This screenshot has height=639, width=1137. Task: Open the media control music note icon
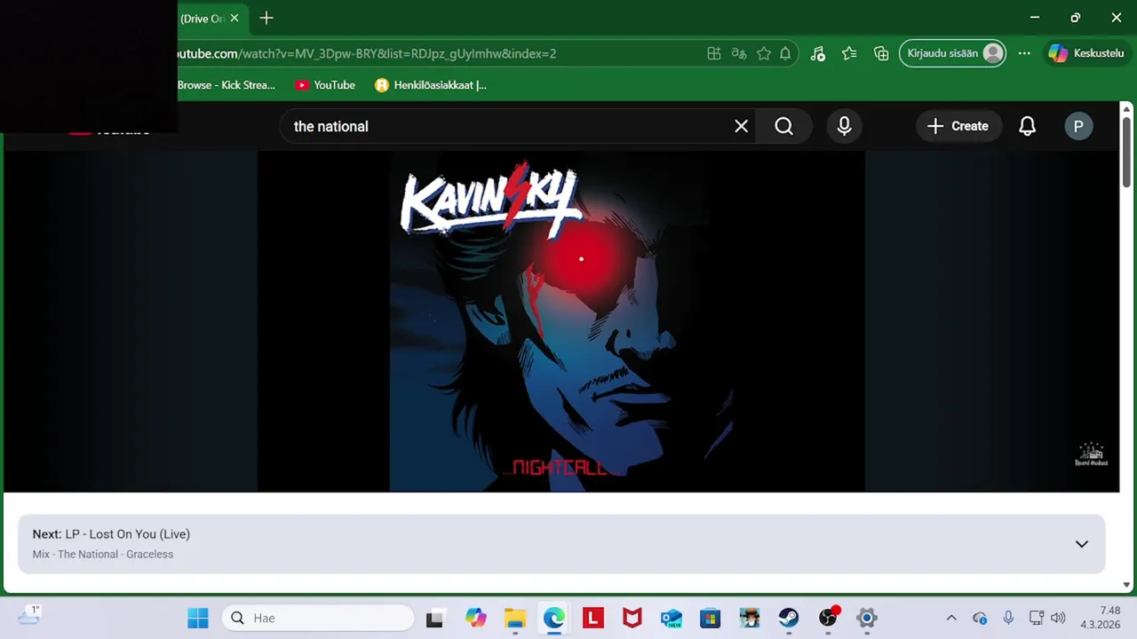(x=818, y=53)
